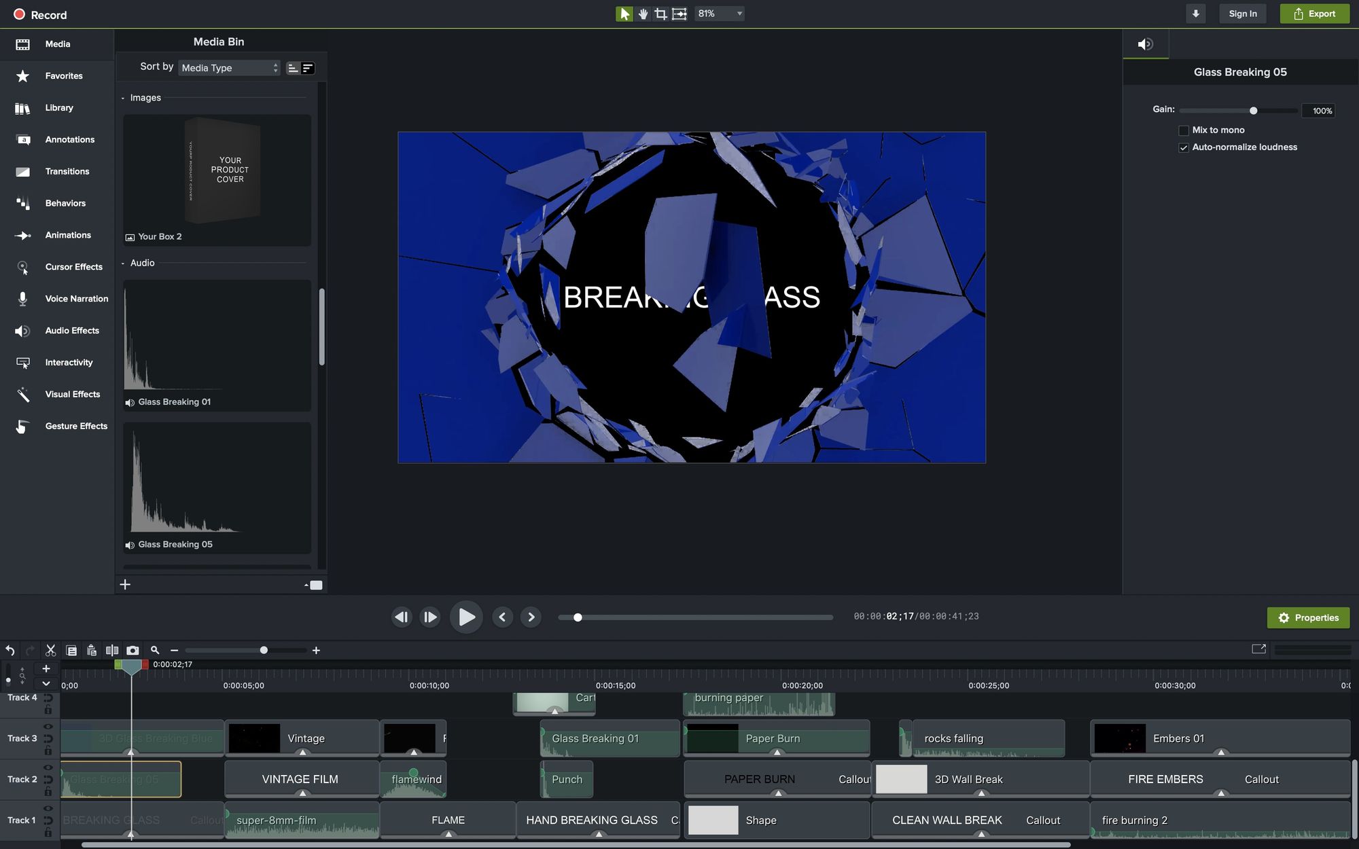Split clip at playhead icon
The width and height of the screenshot is (1359, 849).
click(x=112, y=650)
